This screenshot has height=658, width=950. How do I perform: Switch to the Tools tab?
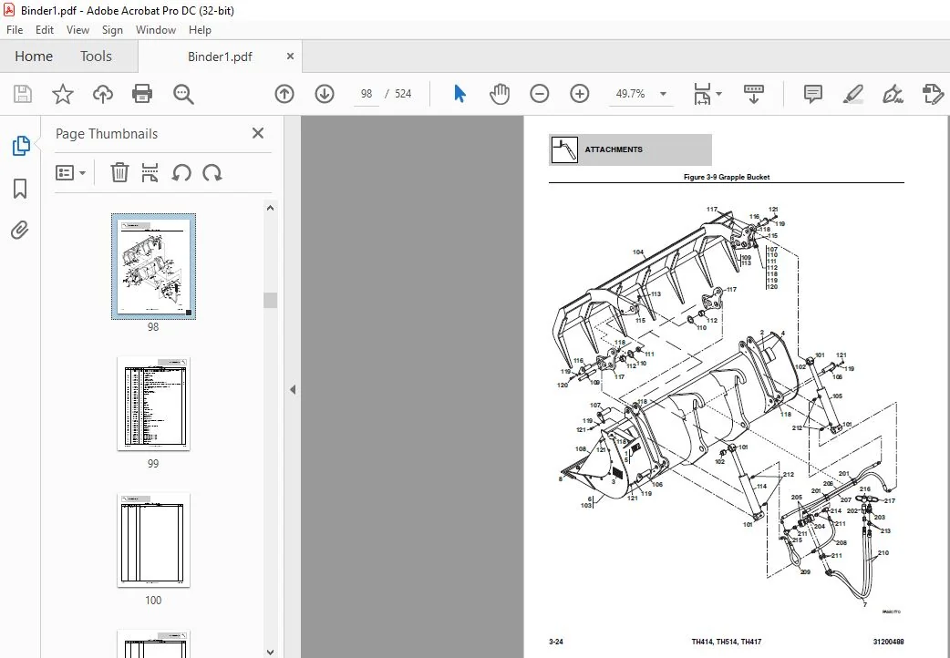(x=97, y=57)
